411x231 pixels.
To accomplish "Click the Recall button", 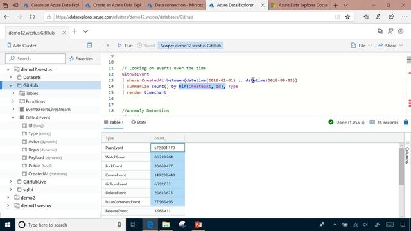I will [x=146, y=46].
